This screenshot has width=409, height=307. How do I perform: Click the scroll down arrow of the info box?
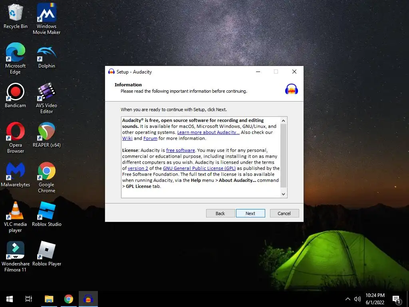click(283, 194)
